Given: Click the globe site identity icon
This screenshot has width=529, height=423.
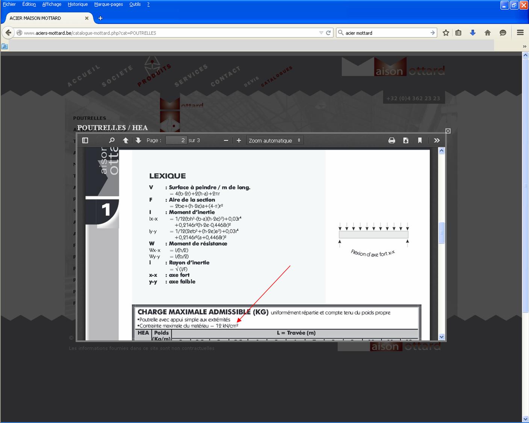Looking at the screenshot, I should [20, 33].
